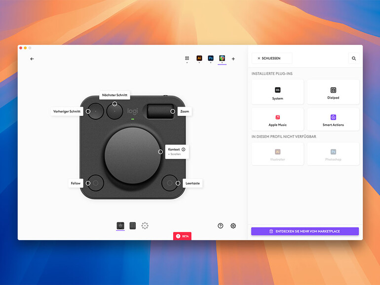The height and width of the screenshot is (285, 380).
Task: Open help via the question mark icon
Action: pyautogui.click(x=220, y=226)
